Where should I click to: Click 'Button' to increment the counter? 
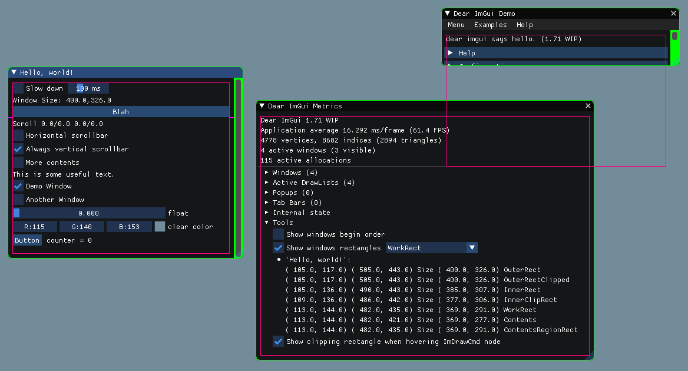27,240
